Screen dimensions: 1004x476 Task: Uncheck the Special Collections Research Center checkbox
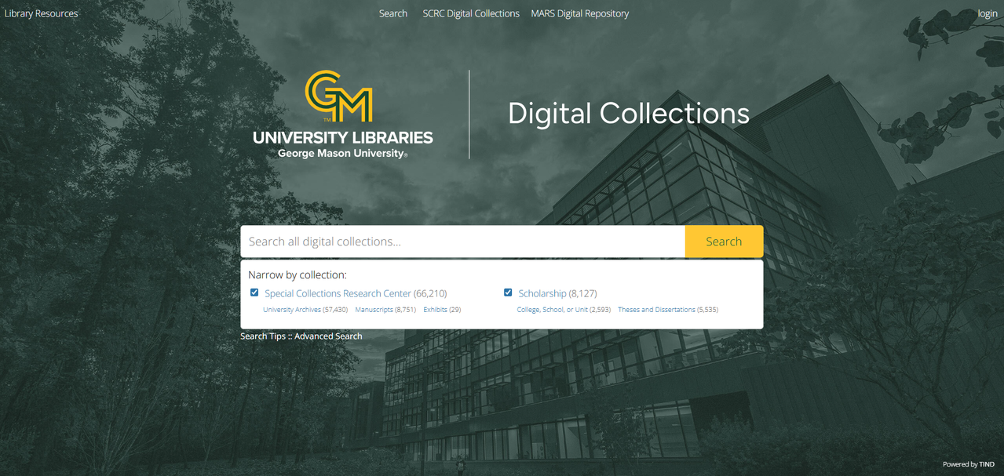(254, 293)
